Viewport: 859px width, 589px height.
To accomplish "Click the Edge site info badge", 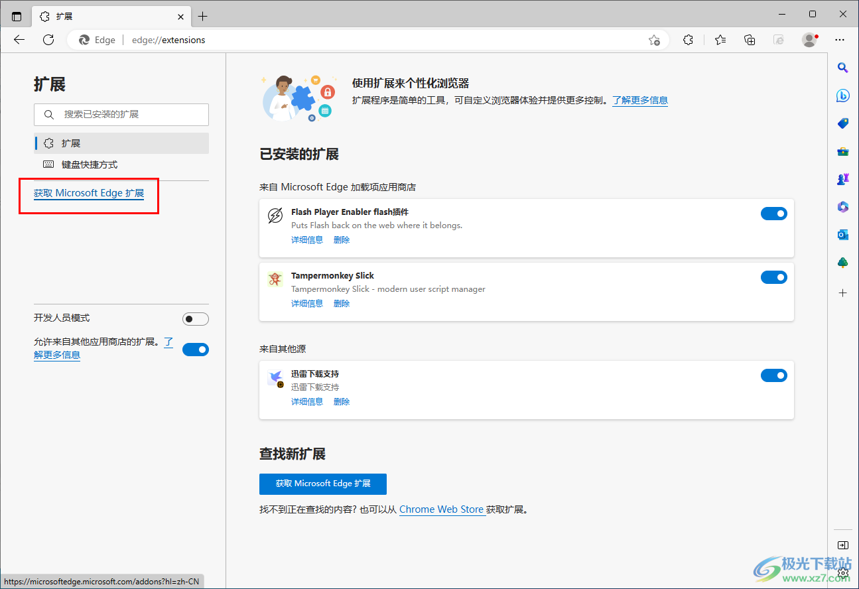I will coord(98,40).
